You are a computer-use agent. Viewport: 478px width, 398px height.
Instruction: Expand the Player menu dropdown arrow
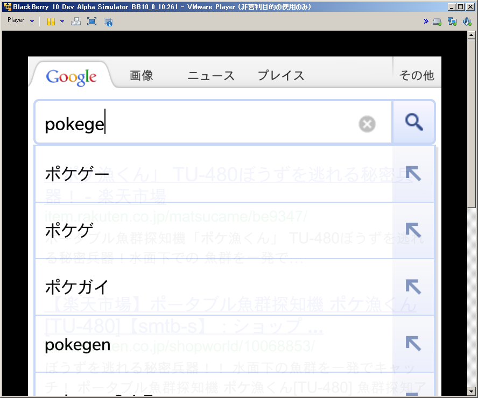coord(32,22)
